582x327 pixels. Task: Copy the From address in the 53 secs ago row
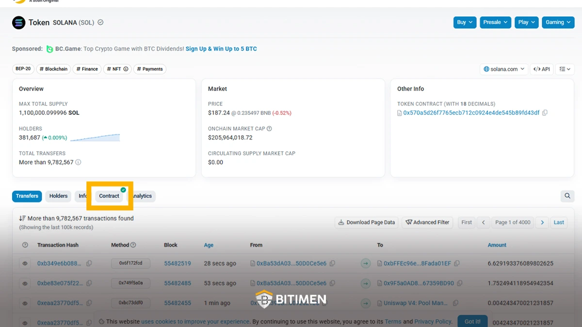pyautogui.click(x=332, y=283)
